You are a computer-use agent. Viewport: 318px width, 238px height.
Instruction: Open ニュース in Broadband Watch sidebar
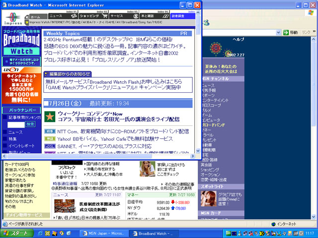point(15,132)
